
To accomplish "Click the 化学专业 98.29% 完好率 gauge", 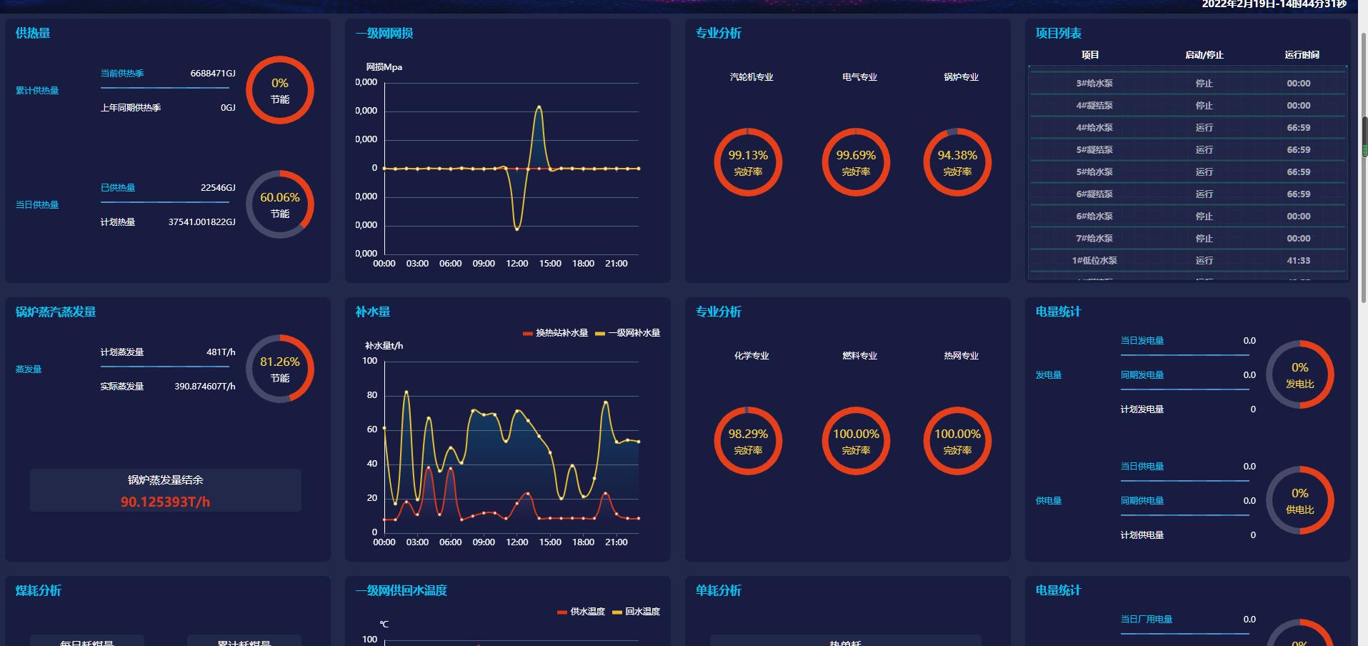I will [x=748, y=441].
